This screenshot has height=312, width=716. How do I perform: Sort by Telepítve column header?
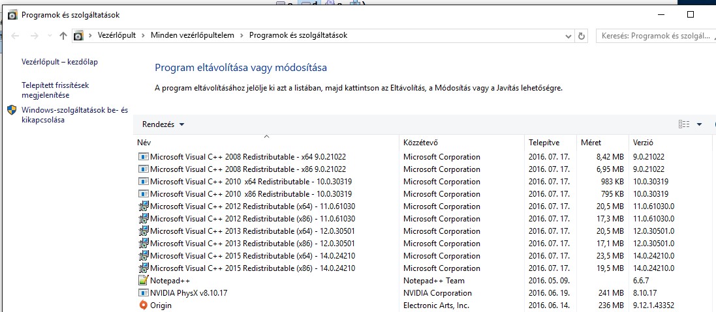550,143
